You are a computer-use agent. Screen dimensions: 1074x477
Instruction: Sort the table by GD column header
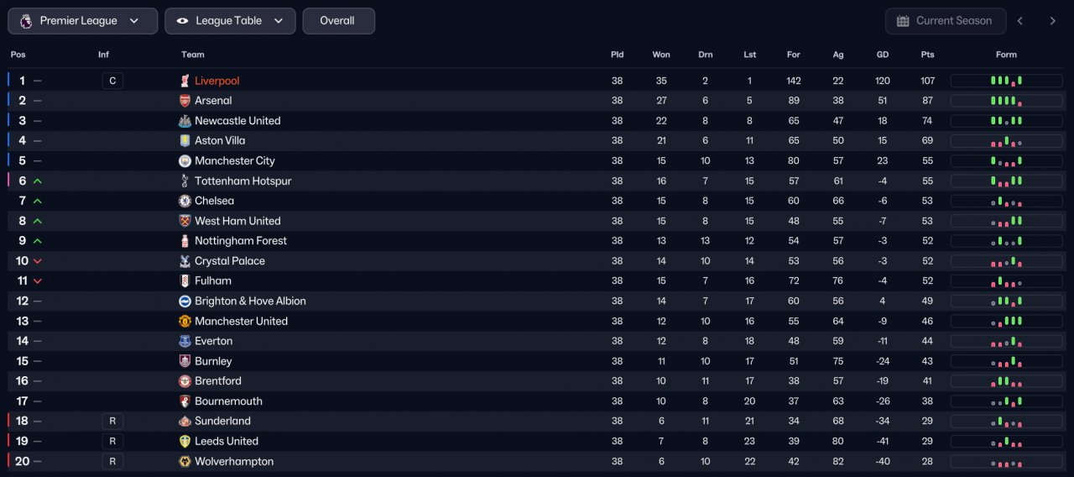click(883, 55)
